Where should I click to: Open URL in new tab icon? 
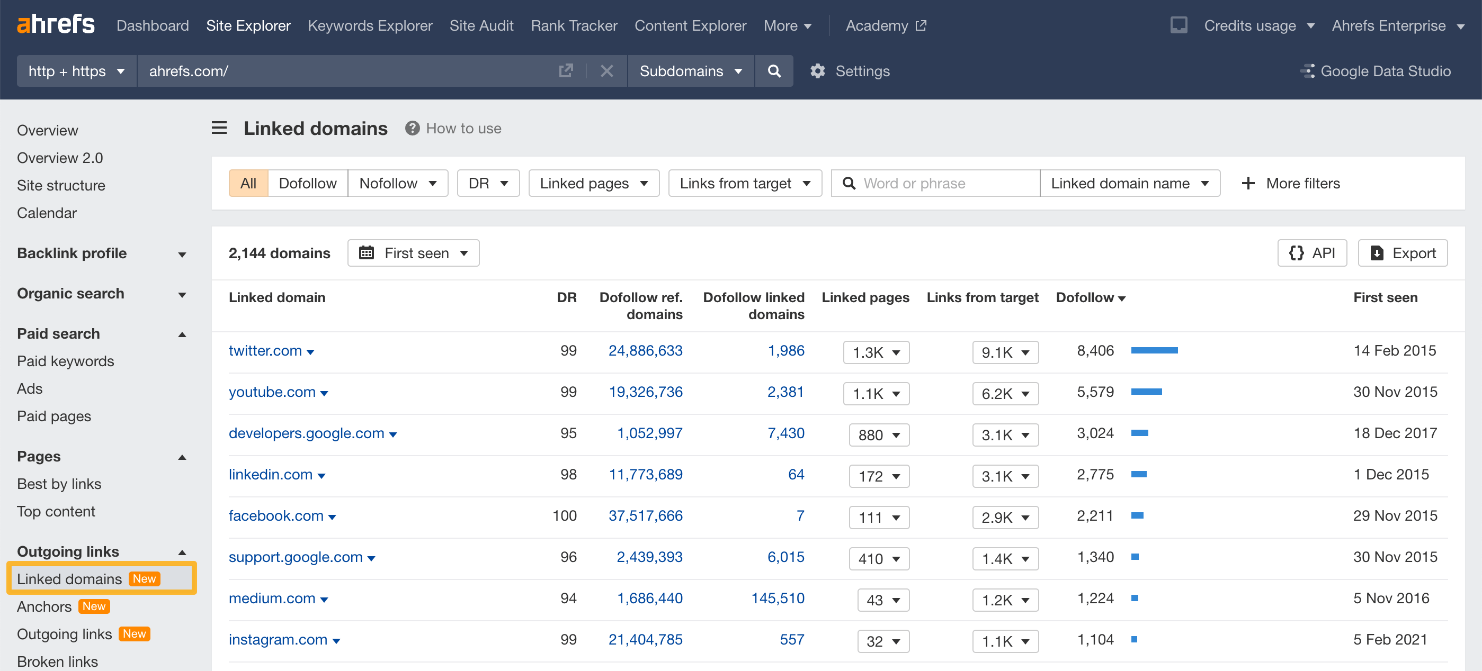566,71
